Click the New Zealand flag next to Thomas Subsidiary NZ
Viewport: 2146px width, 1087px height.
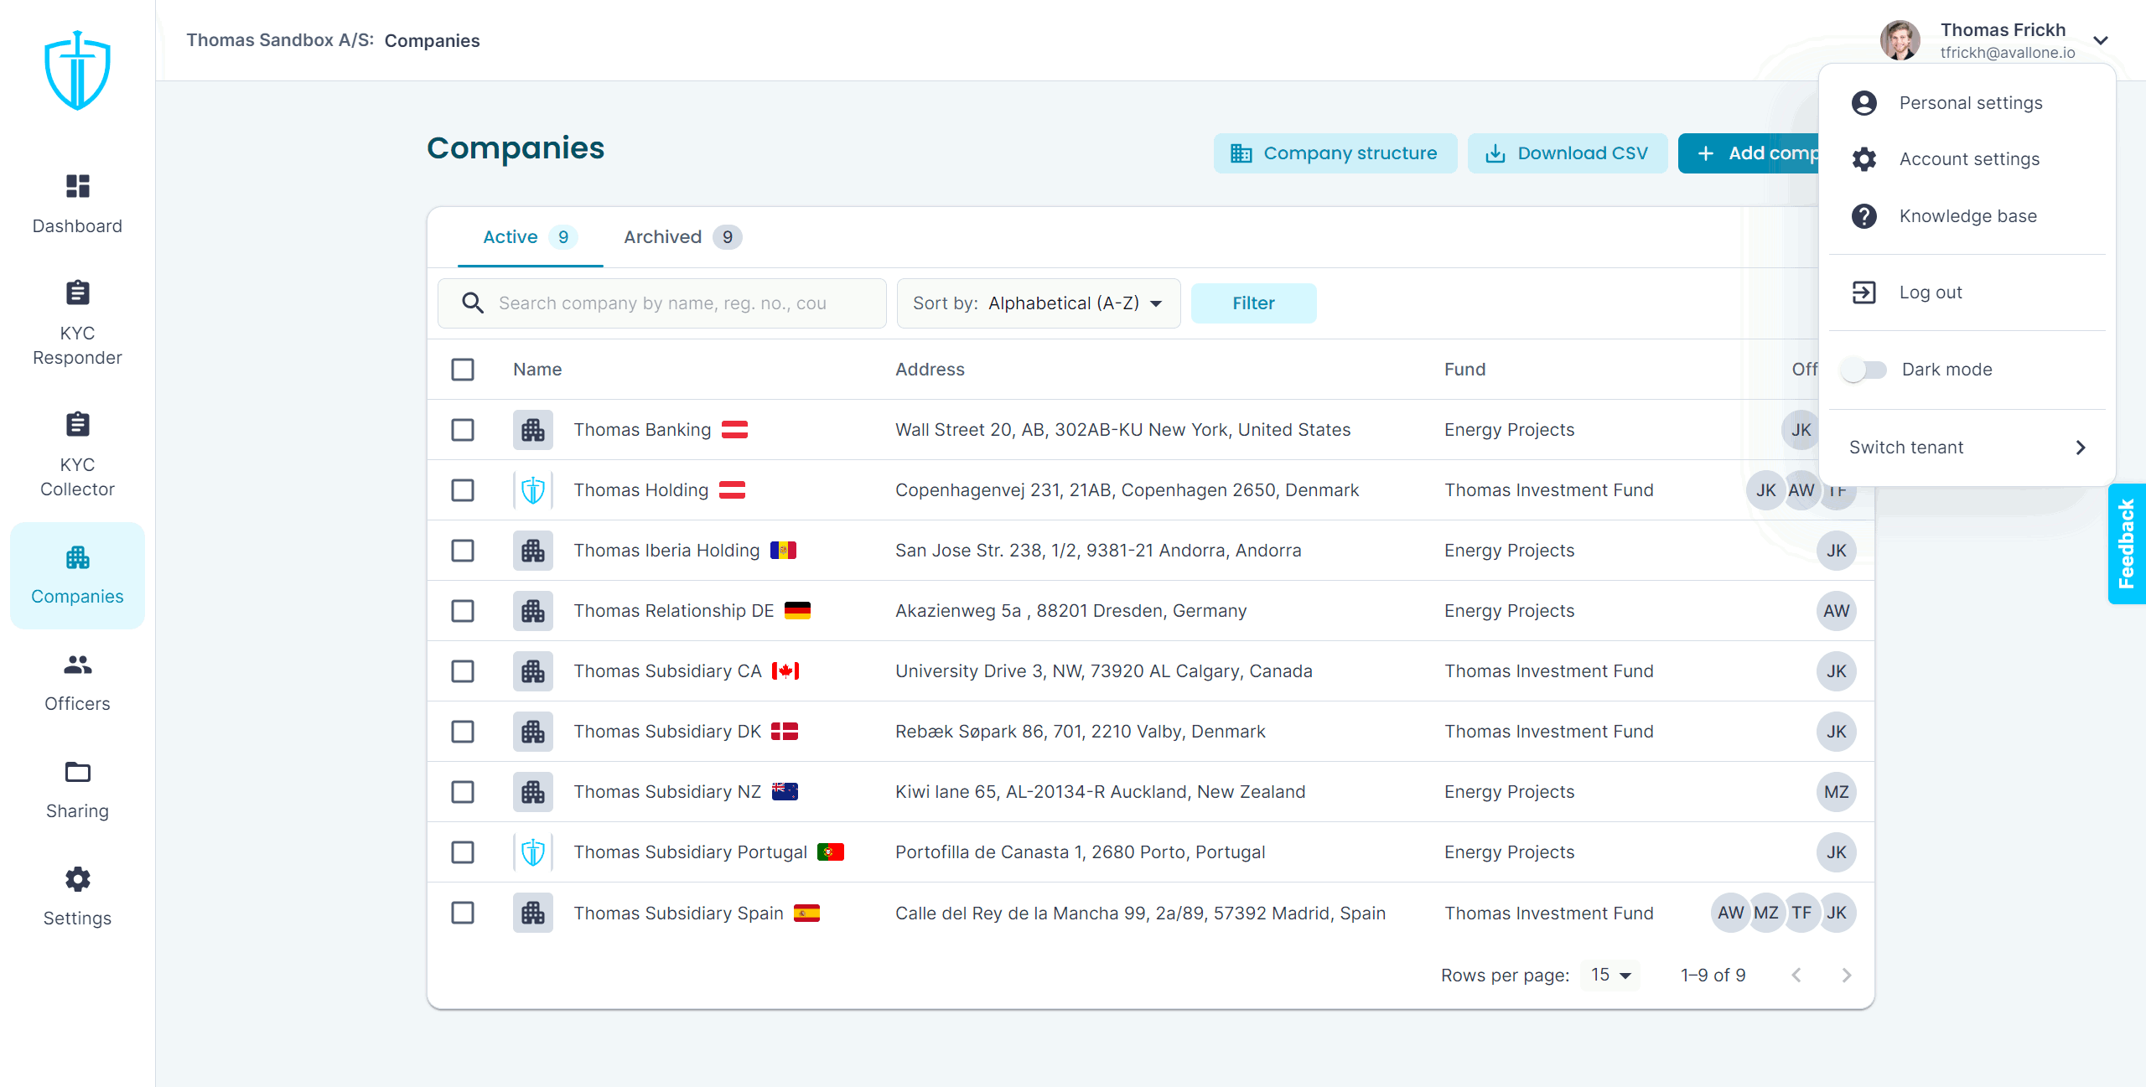785,792
